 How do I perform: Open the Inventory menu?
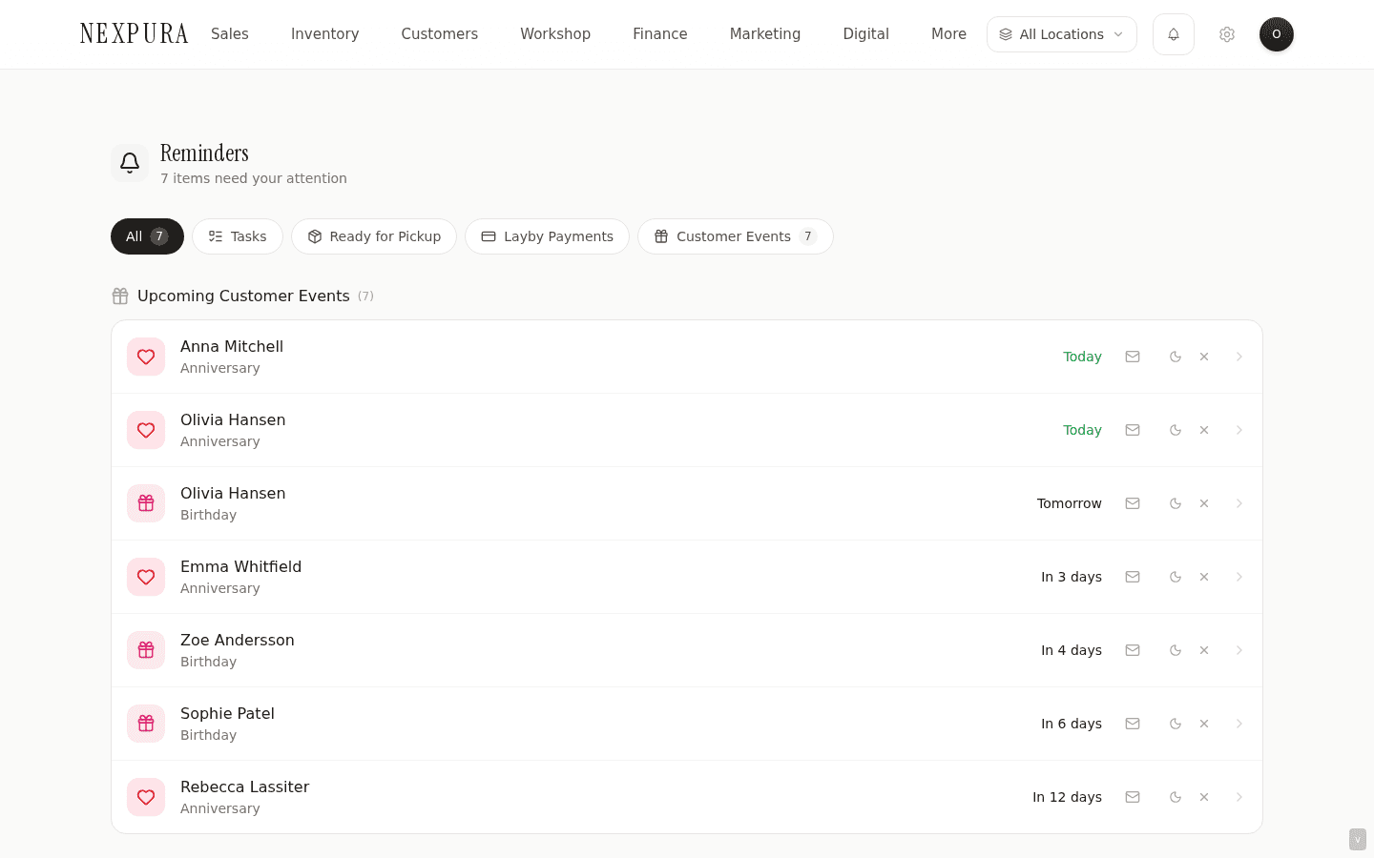coord(325,34)
